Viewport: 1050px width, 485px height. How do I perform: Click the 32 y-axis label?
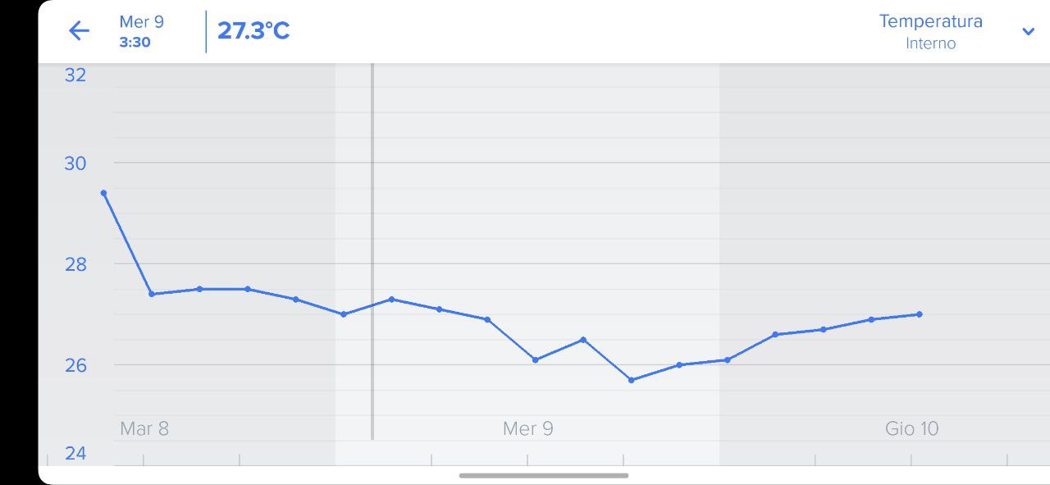[75, 75]
